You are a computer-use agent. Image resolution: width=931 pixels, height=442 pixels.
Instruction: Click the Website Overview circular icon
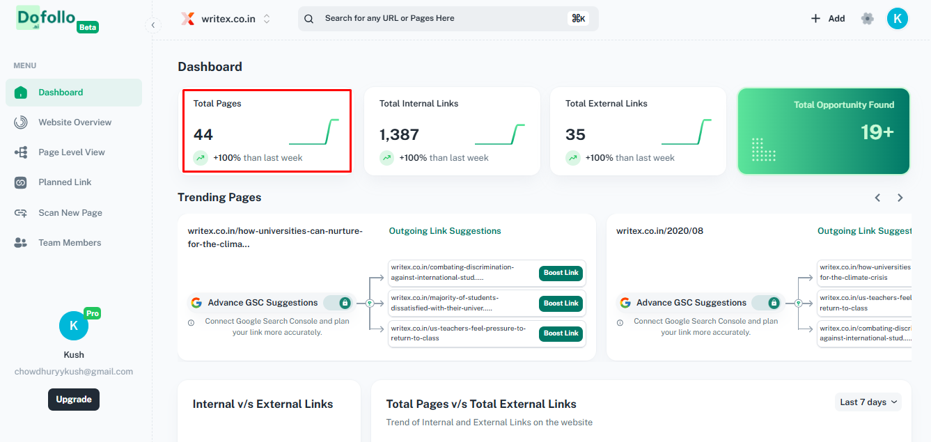[x=21, y=123]
